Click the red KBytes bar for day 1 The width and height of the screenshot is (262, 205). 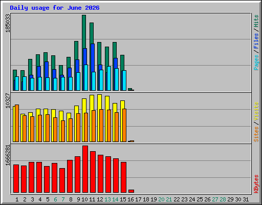[x=16, y=179]
